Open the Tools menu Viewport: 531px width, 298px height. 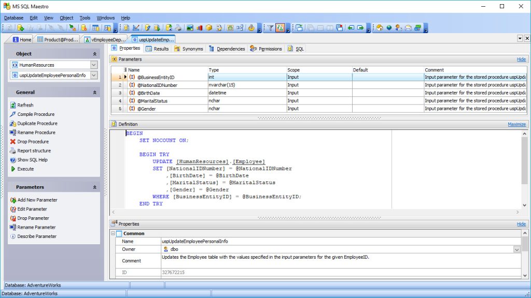[85, 17]
